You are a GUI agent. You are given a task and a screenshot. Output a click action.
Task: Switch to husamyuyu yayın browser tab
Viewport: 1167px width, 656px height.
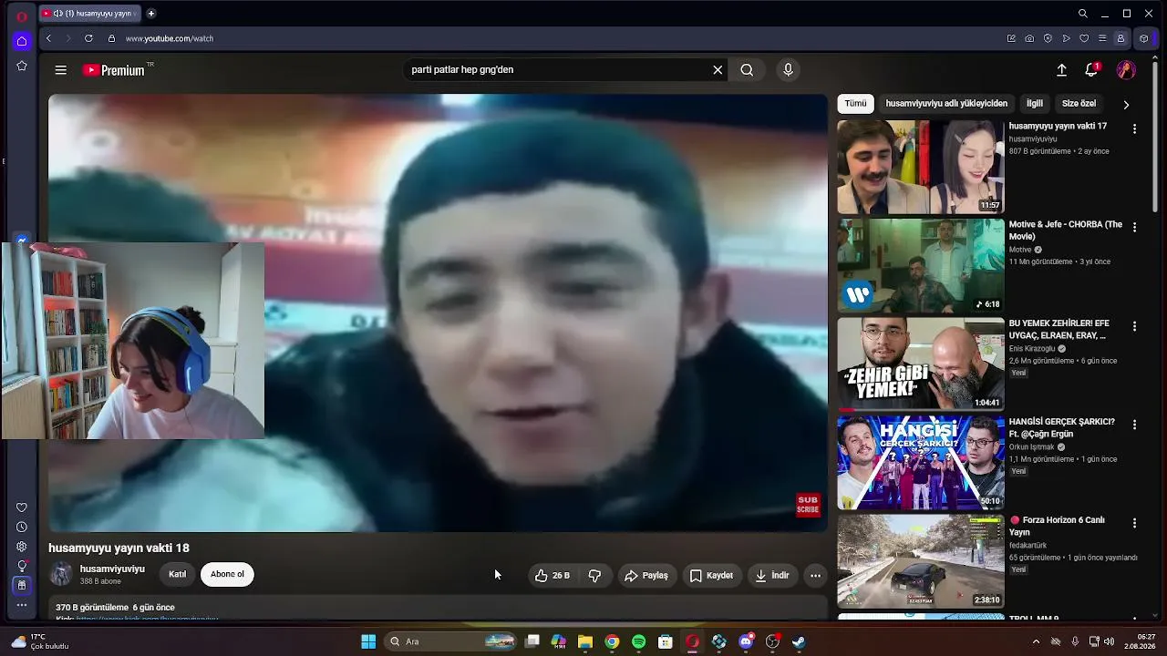click(90, 14)
